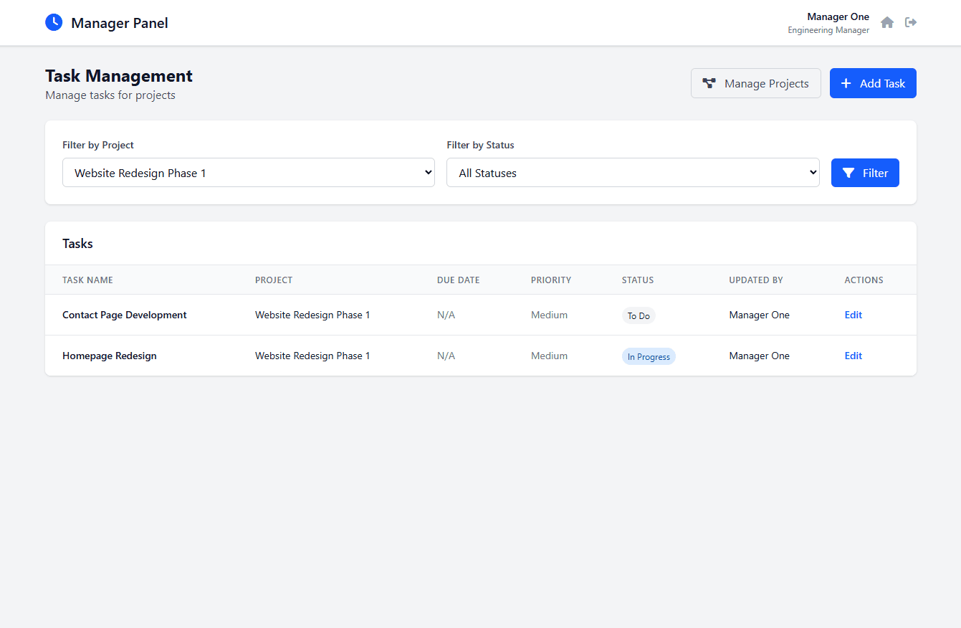Click the Add Task button

[873, 83]
